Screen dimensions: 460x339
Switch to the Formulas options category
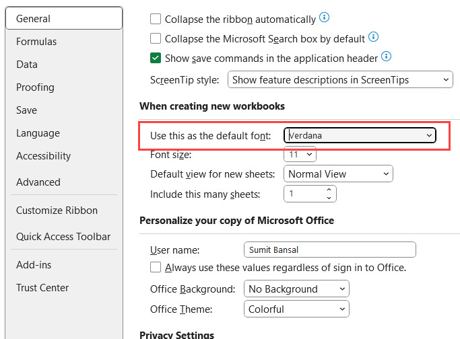point(36,42)
